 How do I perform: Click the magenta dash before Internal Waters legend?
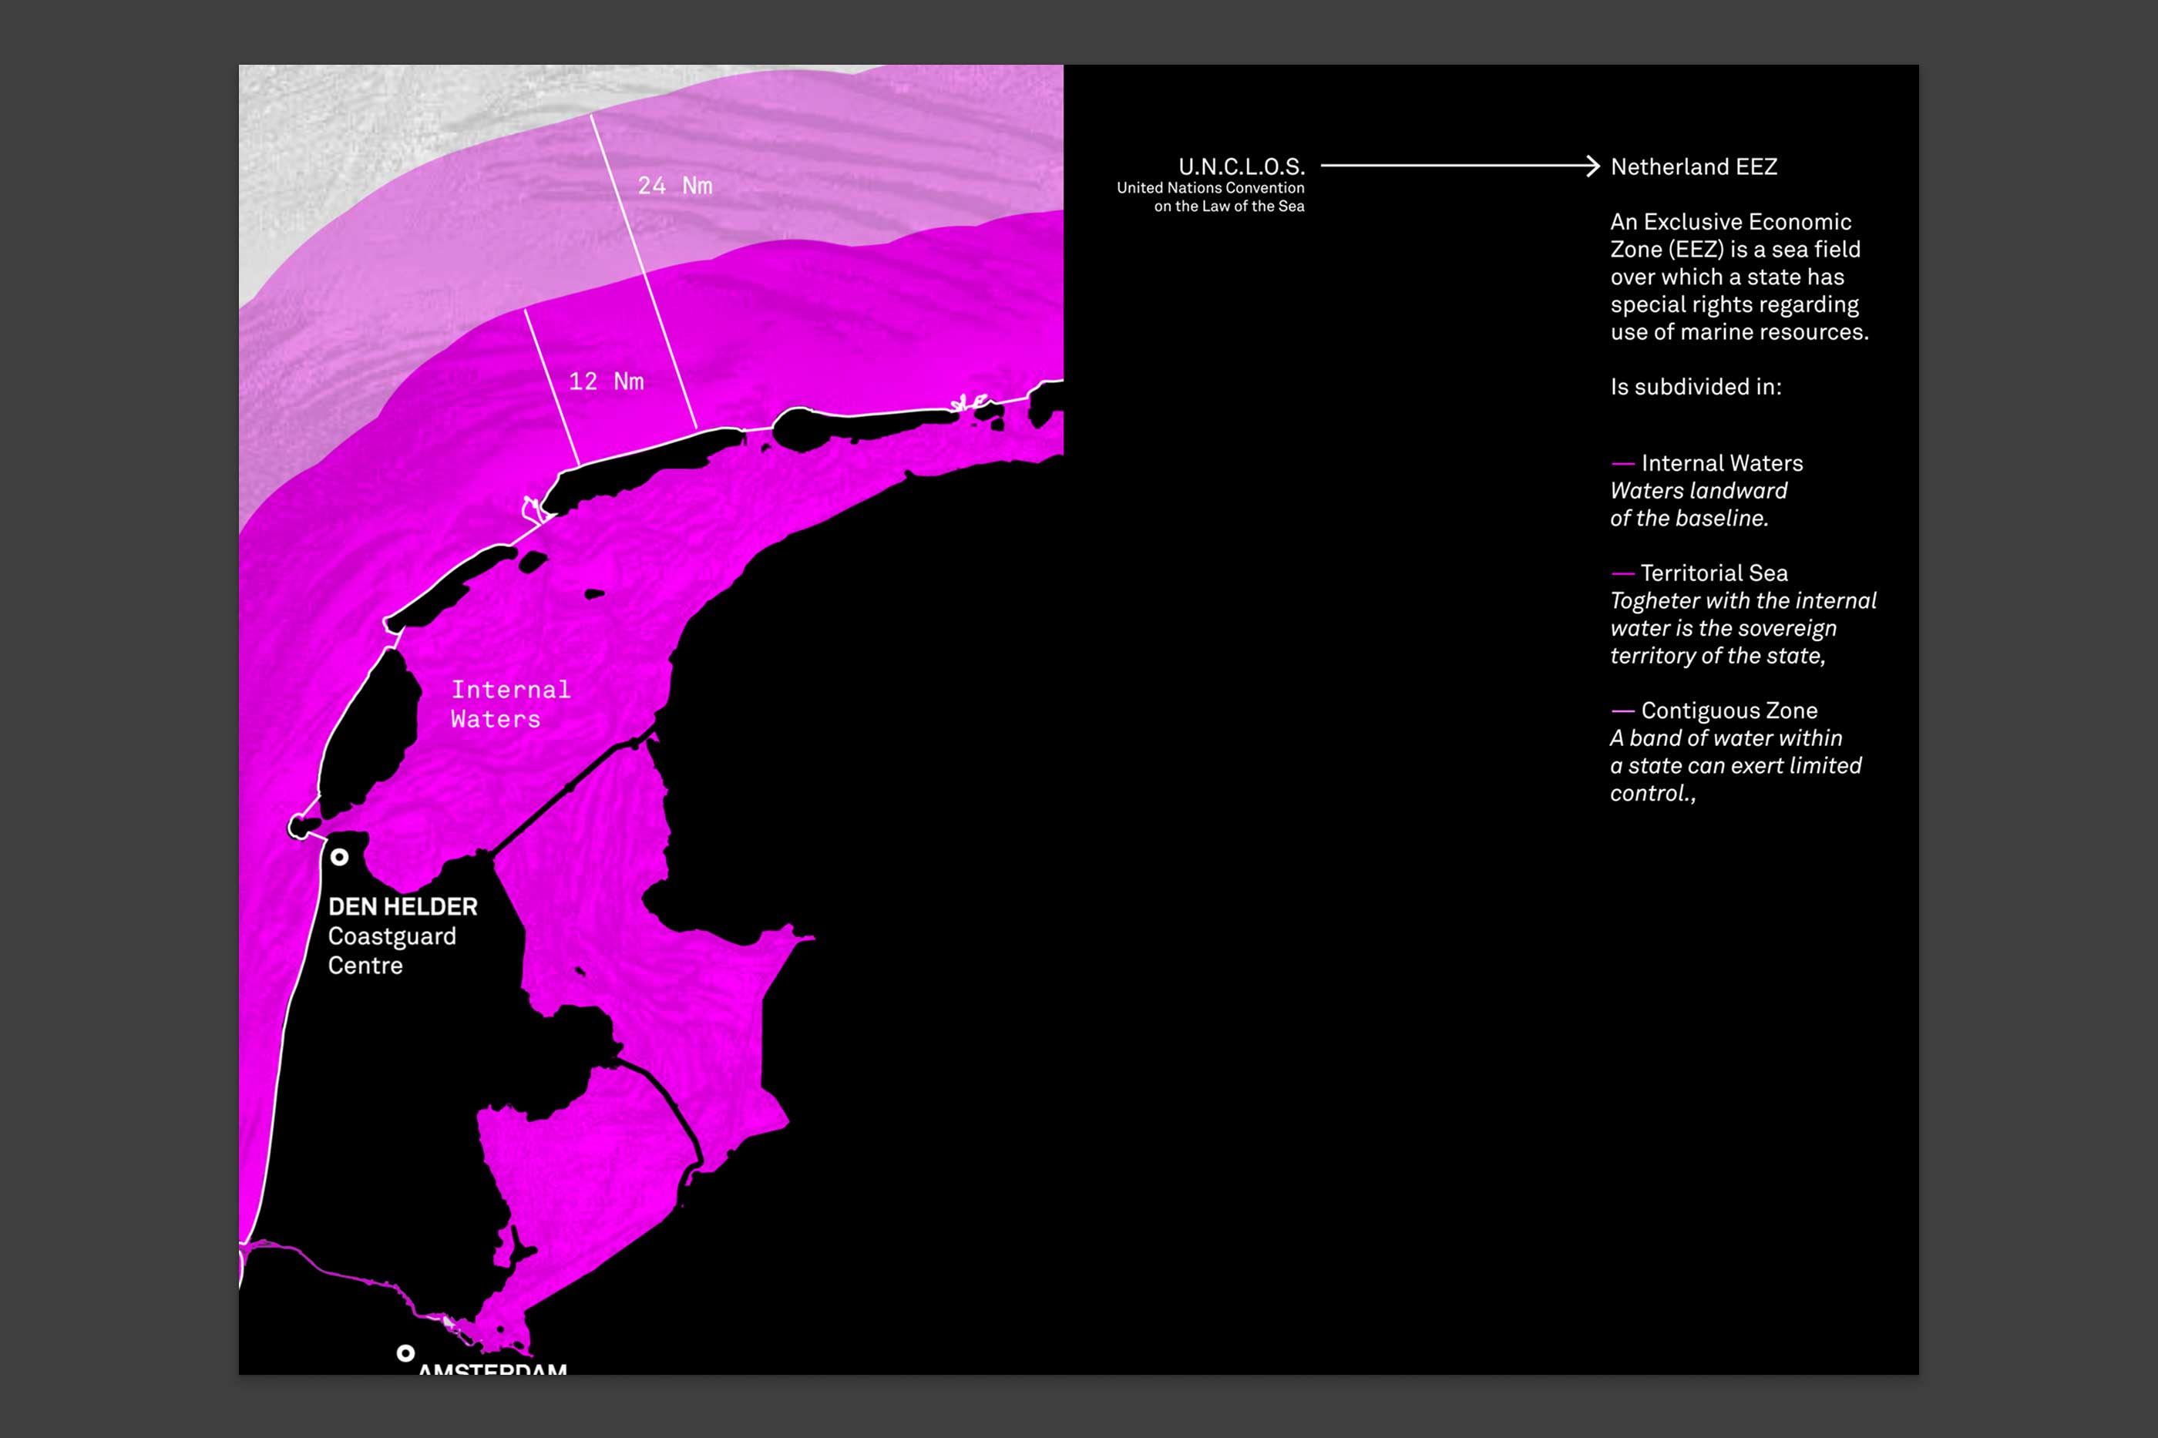pos(1622,464)
